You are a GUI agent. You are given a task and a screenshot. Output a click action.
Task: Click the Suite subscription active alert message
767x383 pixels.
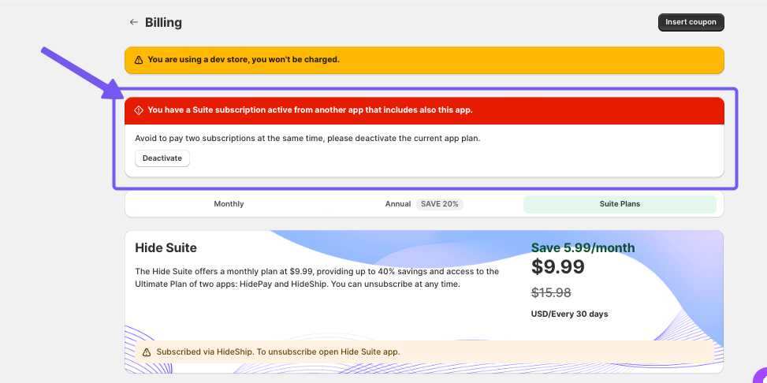[x=310, y=110]
